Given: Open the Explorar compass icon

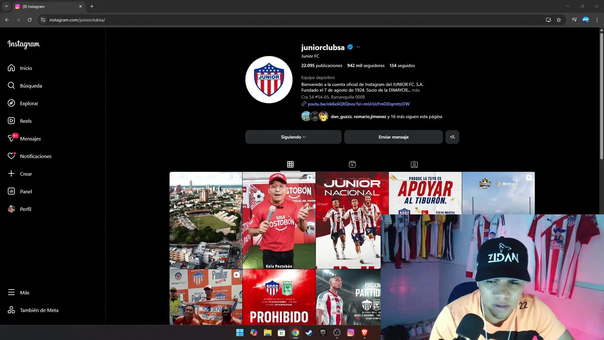Looking at the screenshot, I should [x=11, y=103].
